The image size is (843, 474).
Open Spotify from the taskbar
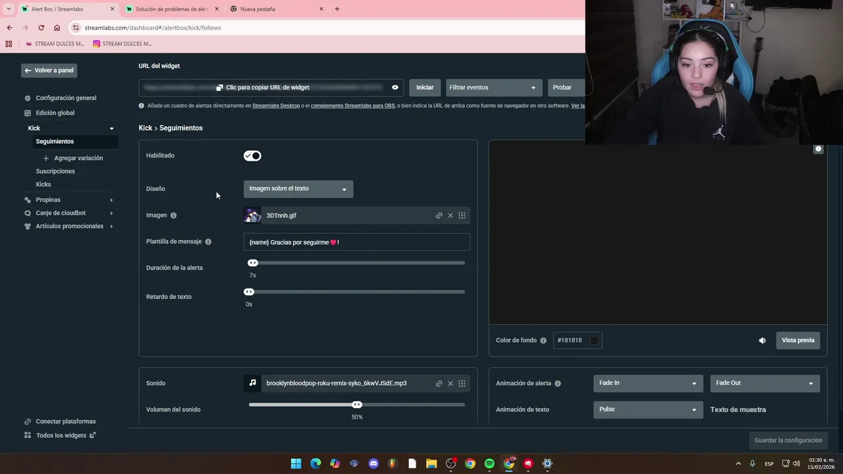[x=489, y=463]
